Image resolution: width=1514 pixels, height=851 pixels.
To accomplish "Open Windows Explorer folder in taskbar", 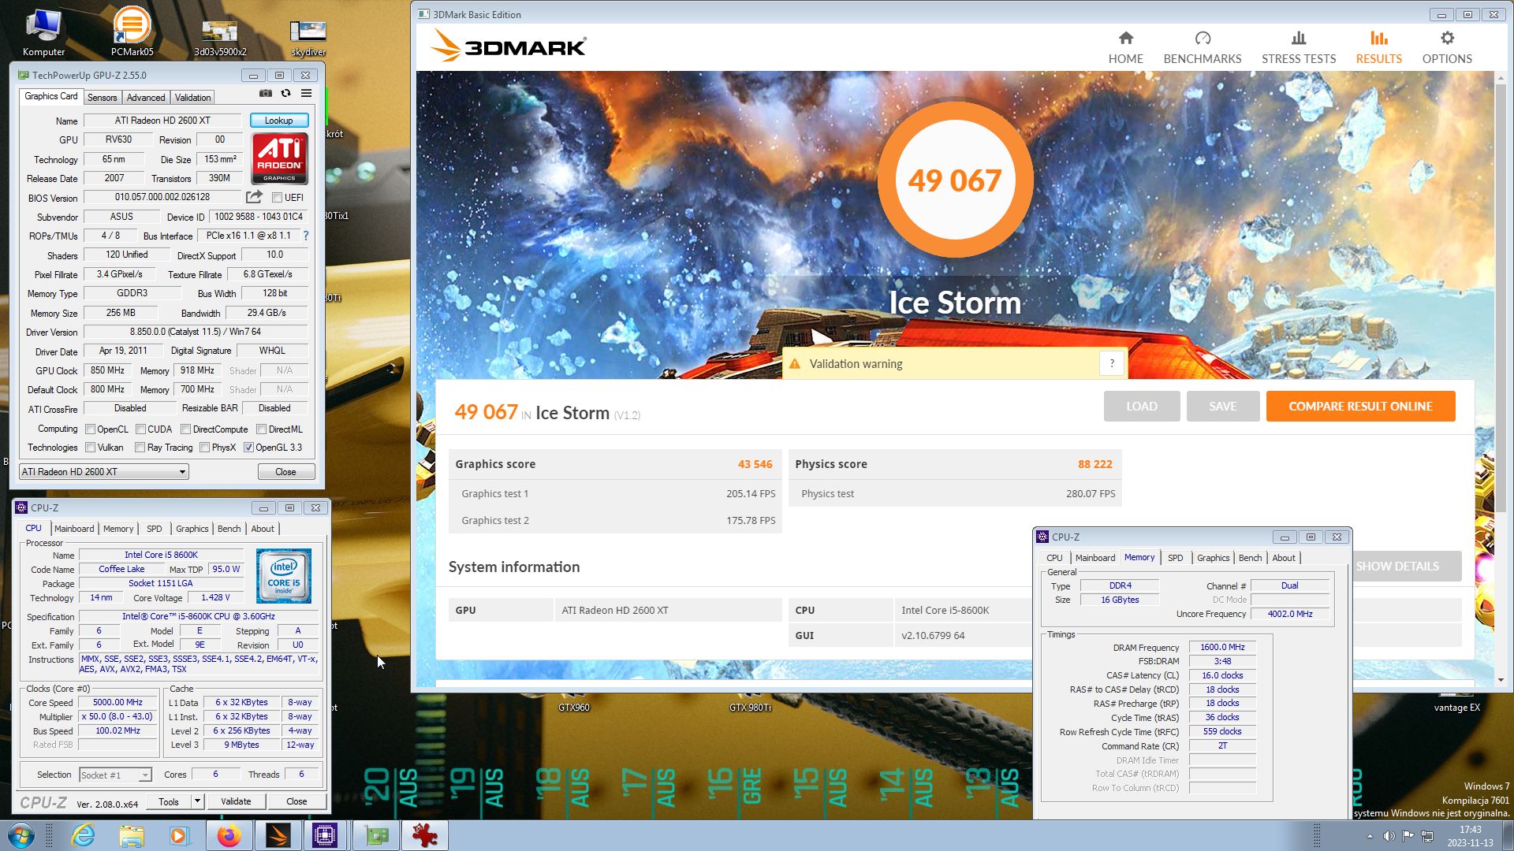I will coord(132,835).
